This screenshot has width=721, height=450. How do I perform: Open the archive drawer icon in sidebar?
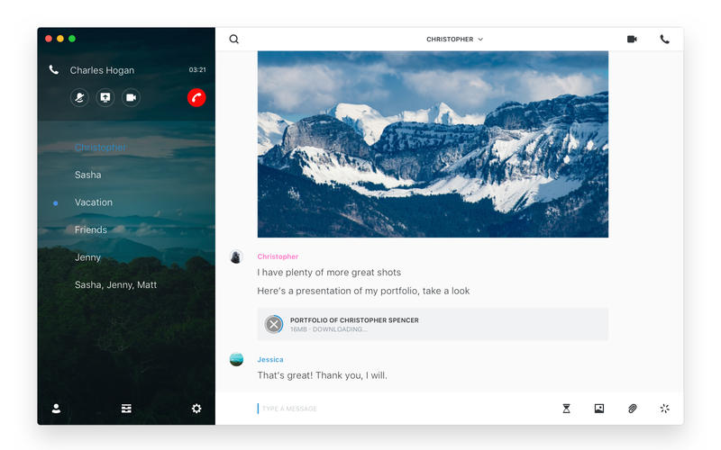tap(126, 409)
